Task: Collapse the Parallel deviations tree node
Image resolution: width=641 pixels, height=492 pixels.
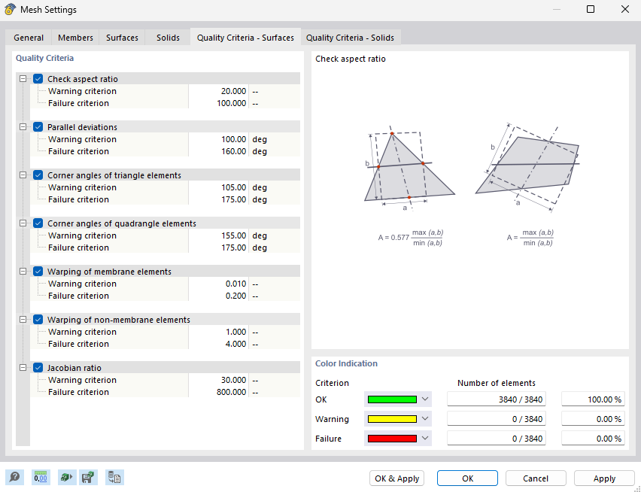Action: pyautogui.click(x=22, y=126)
